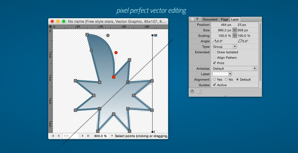The height and width of the screenshot is (153, 298).
Task: Jump to last page arrow
Action: tap(88, 136)
